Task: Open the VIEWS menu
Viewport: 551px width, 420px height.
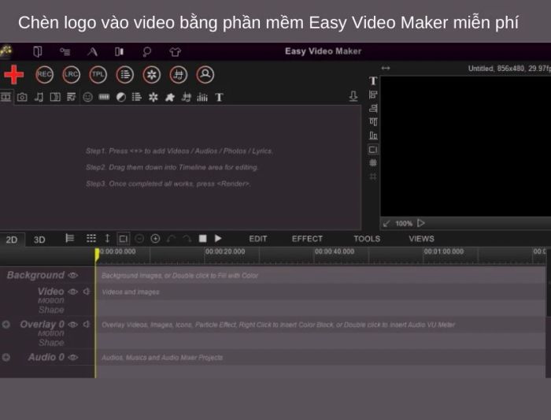Action: click(x=421, y=239)
